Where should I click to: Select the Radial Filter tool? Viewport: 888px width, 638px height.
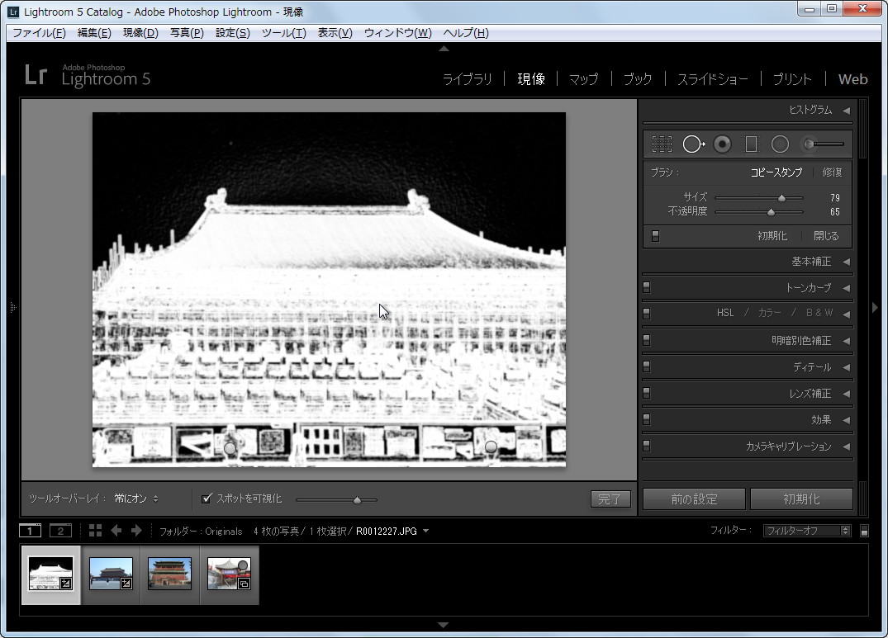[780, 144]
